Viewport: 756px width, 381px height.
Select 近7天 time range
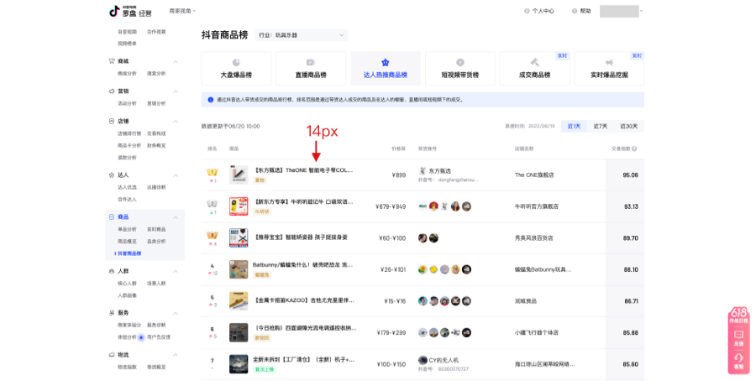(601, 126)
